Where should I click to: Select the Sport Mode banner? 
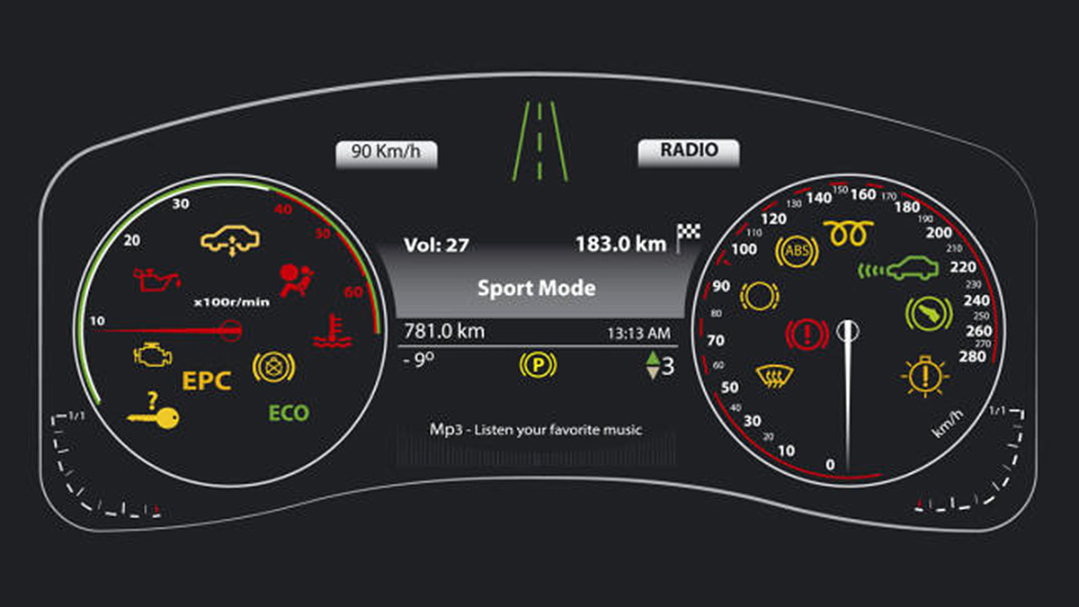(x=537, y=289)
